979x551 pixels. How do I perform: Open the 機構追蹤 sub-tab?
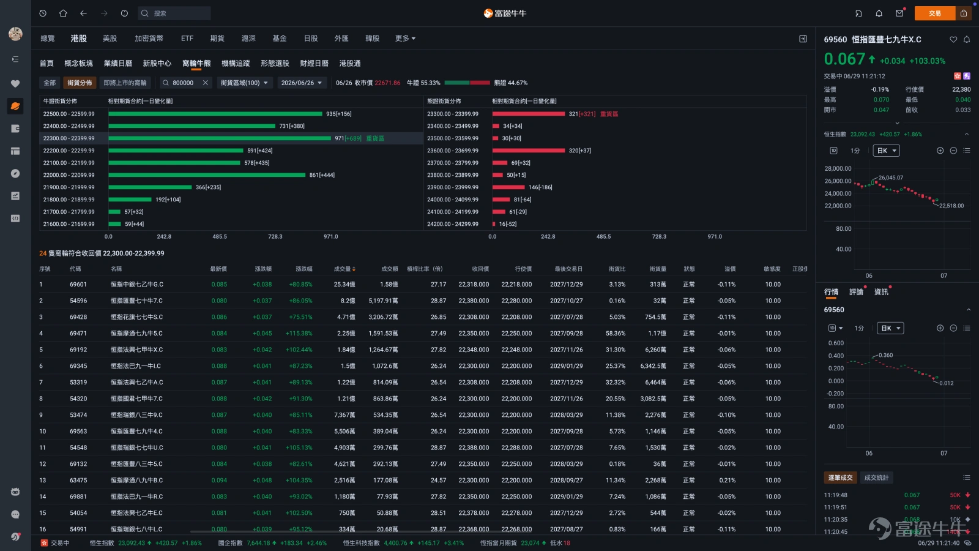click(236, 63)
